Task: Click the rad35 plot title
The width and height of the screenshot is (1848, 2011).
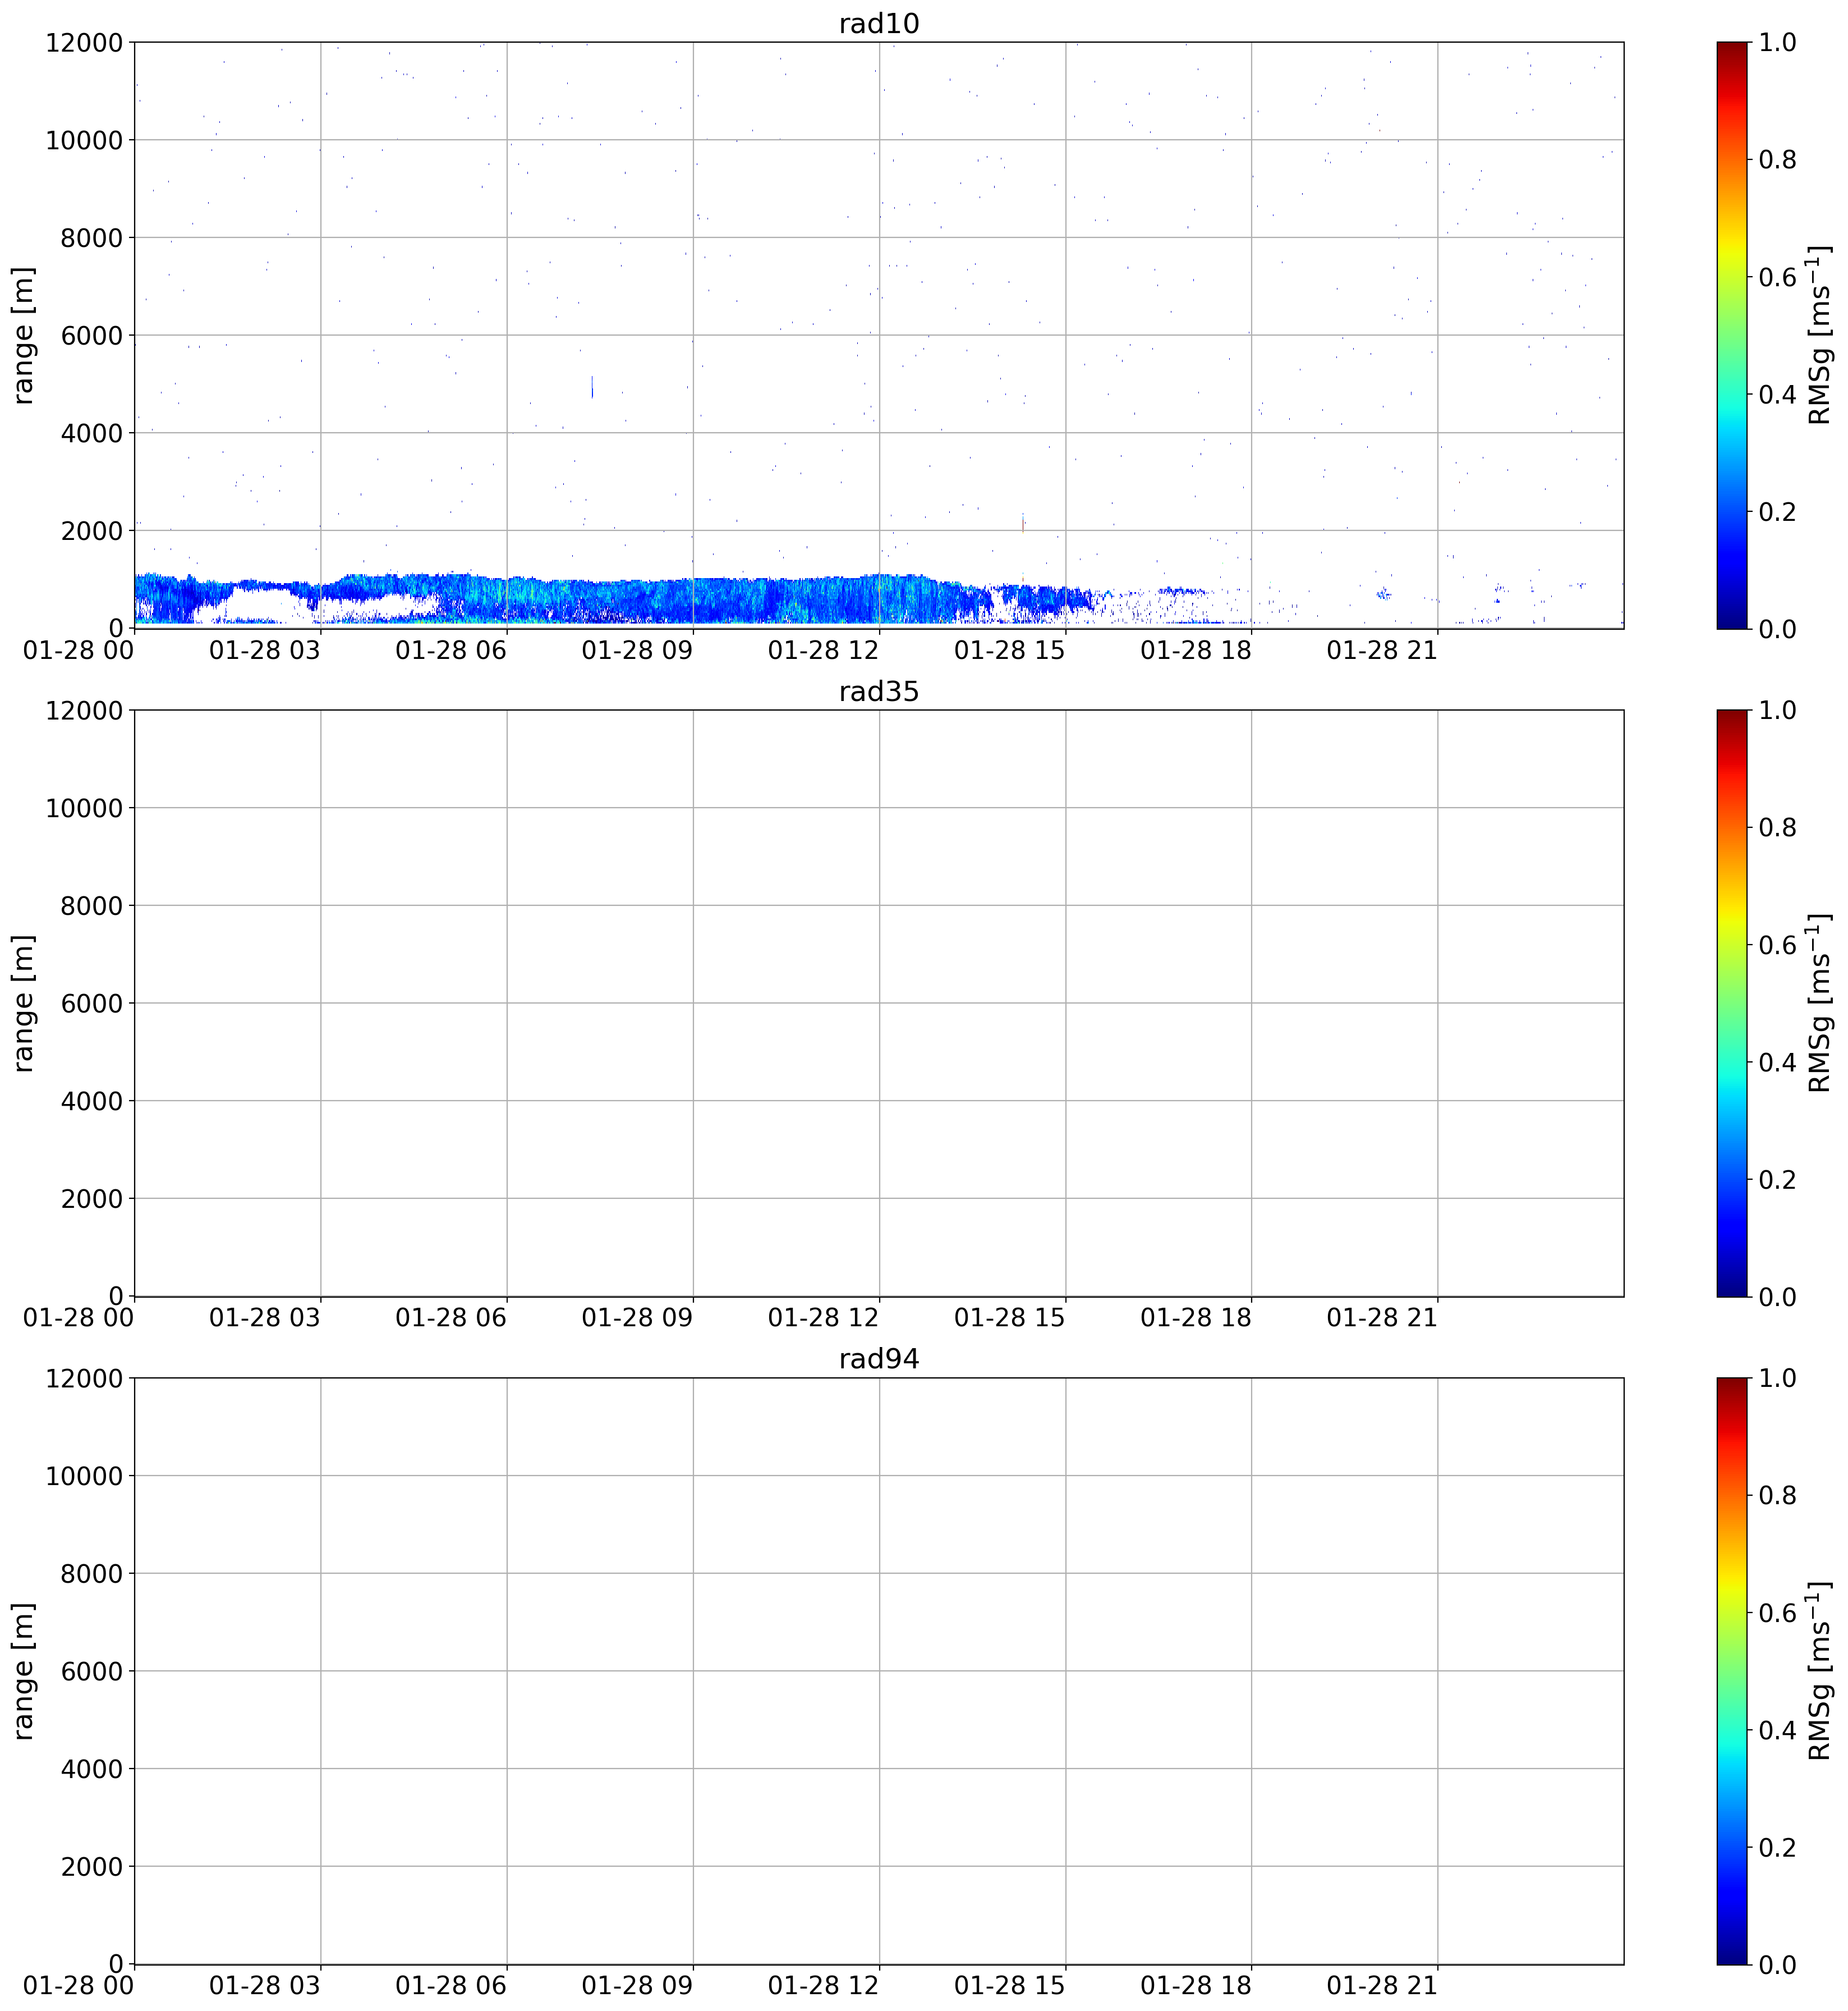Action: pos(878,691)
